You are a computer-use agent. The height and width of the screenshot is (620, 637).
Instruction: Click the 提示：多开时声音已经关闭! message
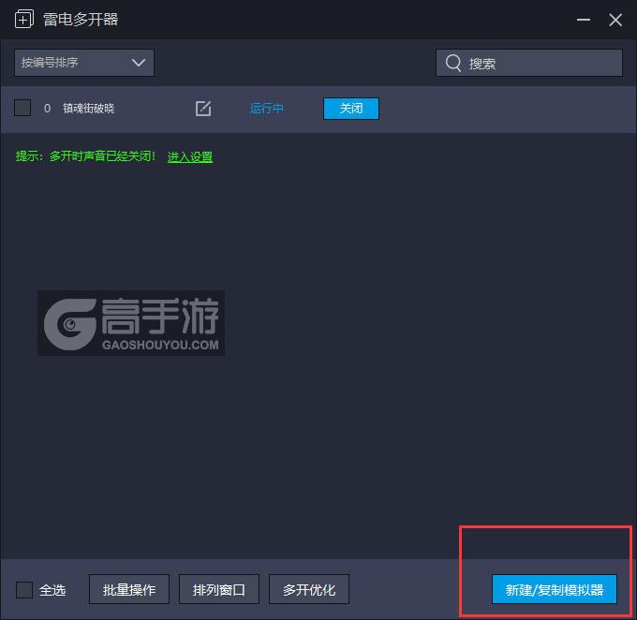coord(85,156)
